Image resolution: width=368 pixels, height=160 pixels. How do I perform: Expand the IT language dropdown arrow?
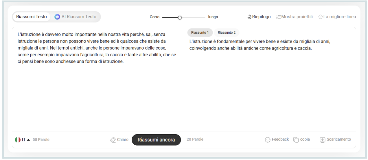coord(28,140)
